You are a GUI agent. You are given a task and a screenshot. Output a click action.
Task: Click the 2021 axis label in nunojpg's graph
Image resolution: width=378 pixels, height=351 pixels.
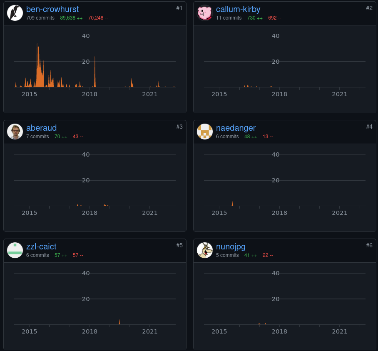339,331
